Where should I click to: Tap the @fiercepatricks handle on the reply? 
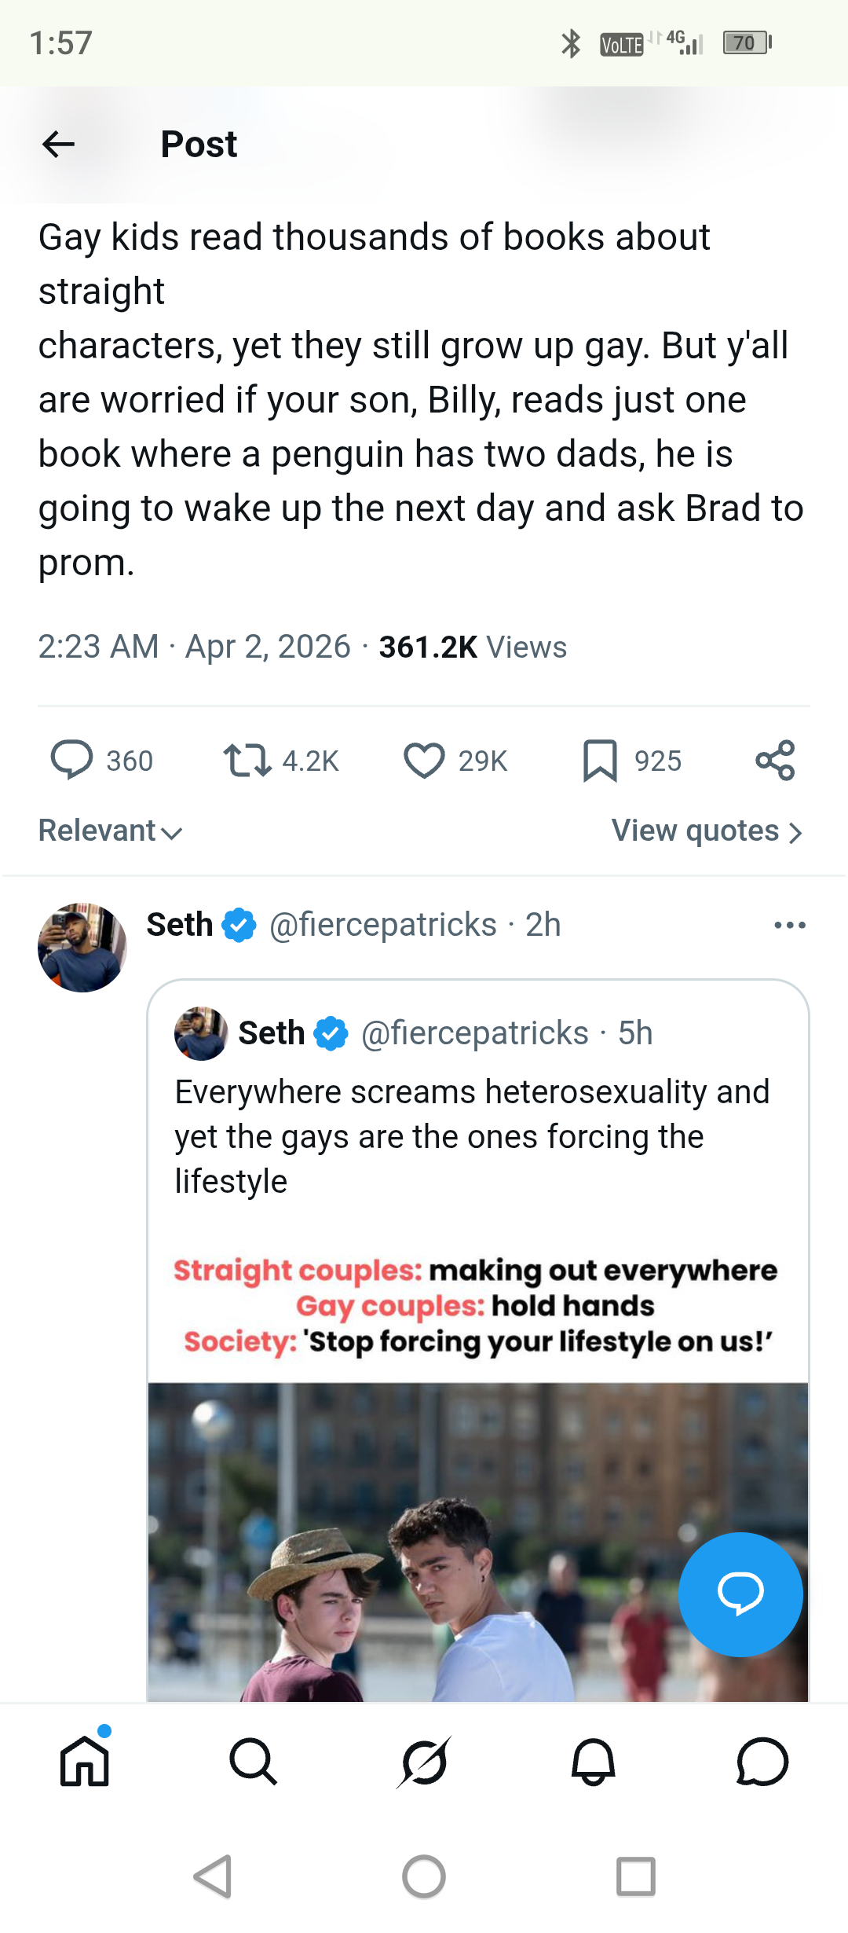click(382, 925)
